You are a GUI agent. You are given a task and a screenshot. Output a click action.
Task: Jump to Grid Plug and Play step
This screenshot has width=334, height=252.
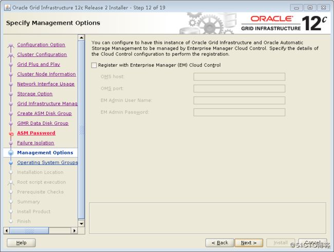pos(39,64)
